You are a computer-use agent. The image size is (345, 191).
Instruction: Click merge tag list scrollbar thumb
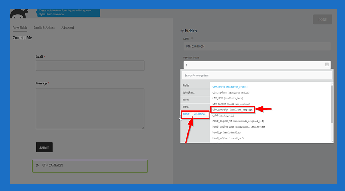[x=332, y=104]
